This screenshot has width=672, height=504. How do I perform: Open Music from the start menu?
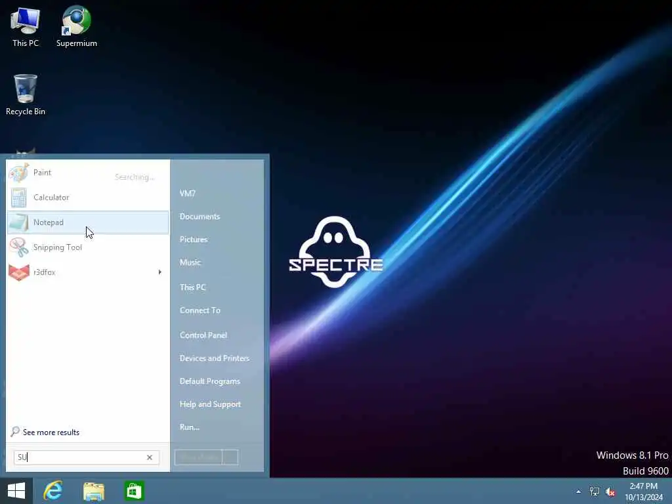(x=190, y=262)
